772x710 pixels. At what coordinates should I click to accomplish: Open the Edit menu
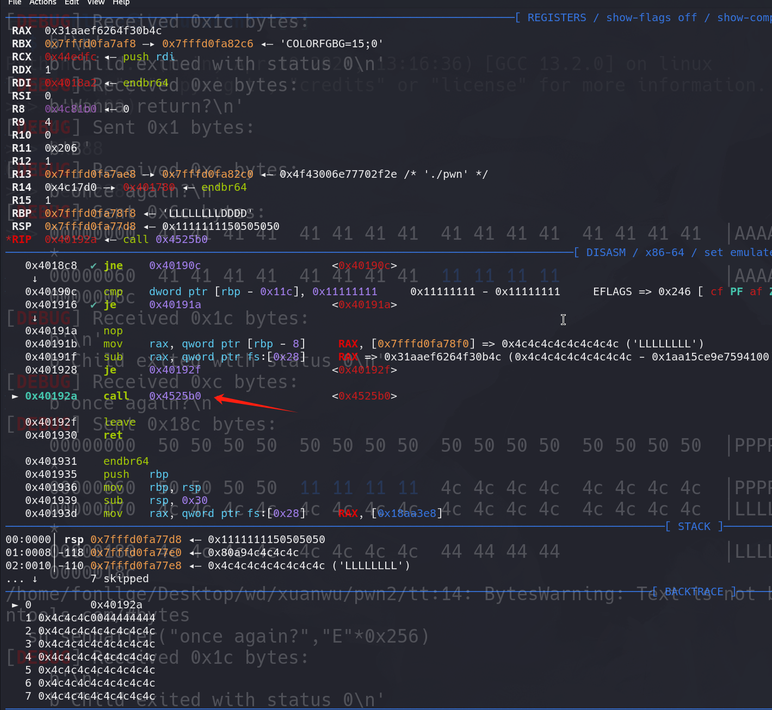tap(72, 2)
